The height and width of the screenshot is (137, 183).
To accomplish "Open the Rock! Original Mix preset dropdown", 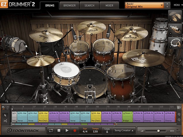I will pos(145,5).
